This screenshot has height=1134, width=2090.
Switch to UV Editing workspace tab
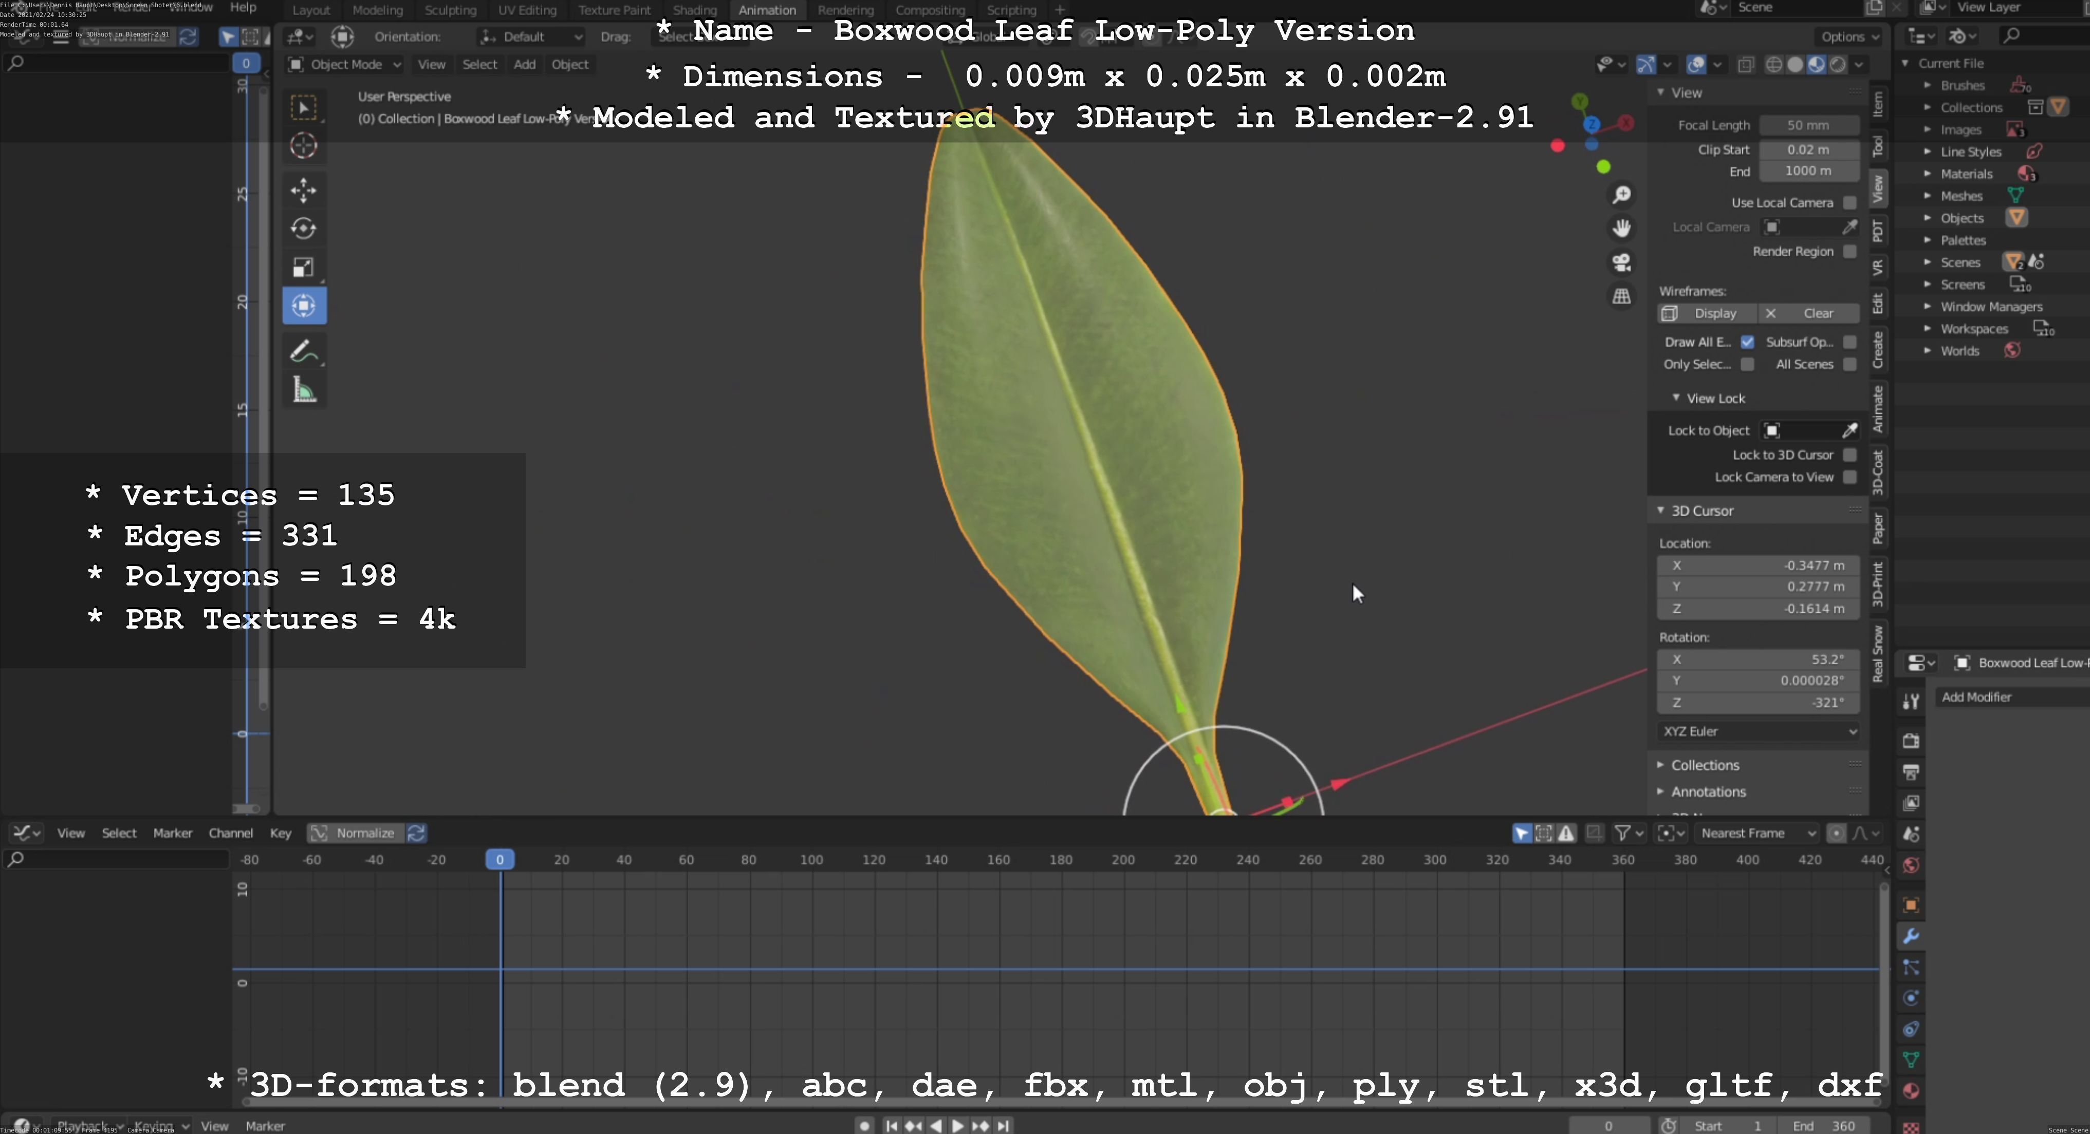click(527, 10)
